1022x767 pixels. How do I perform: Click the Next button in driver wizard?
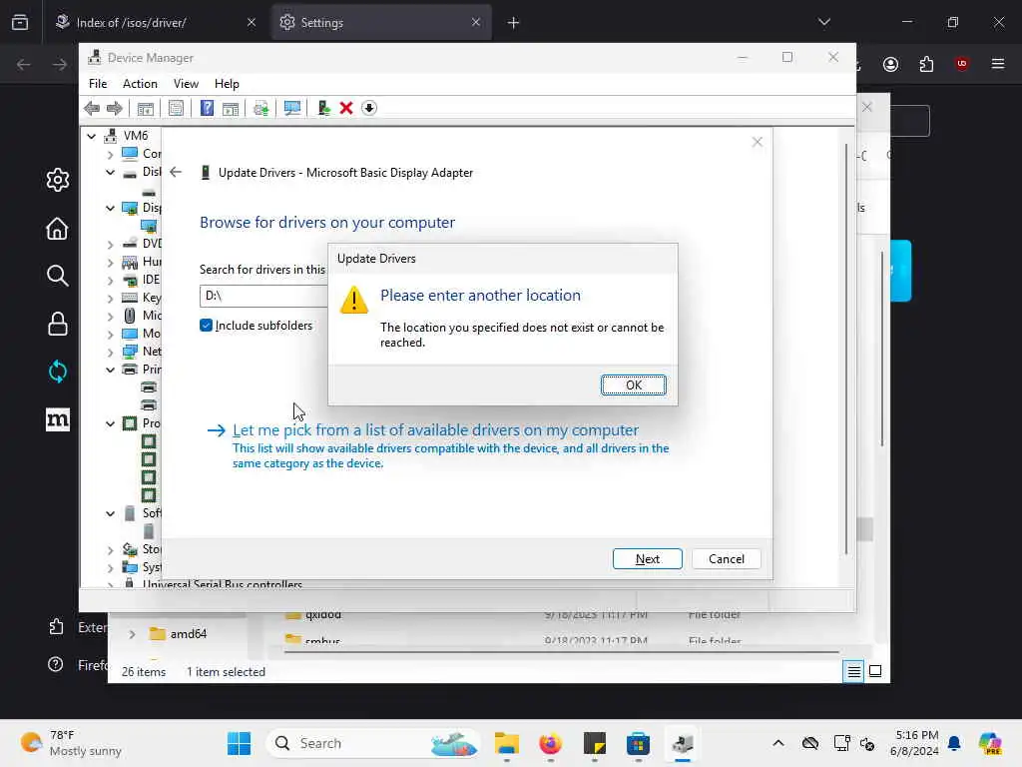[x=647, y=559]
